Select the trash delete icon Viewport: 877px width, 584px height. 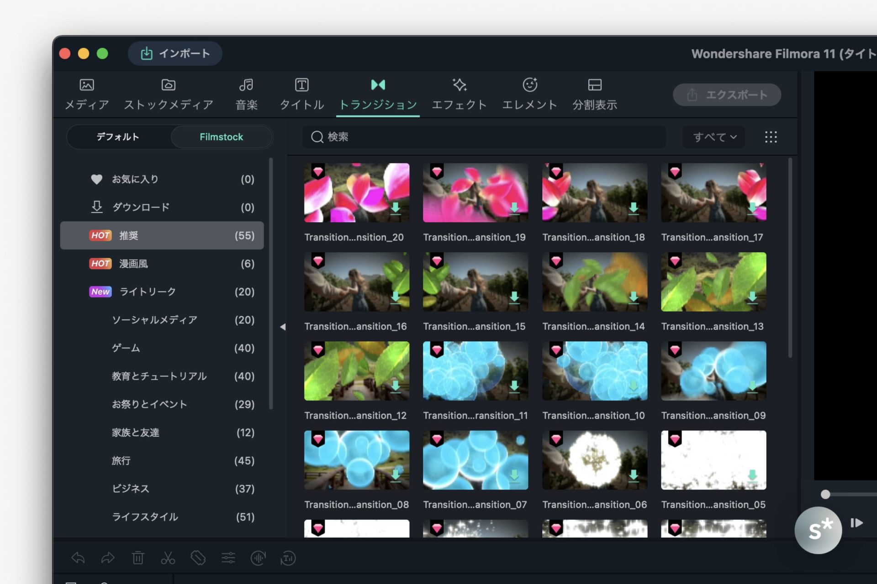point(138,558)
